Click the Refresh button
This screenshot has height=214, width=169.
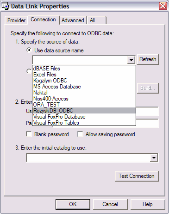point(148,59)
